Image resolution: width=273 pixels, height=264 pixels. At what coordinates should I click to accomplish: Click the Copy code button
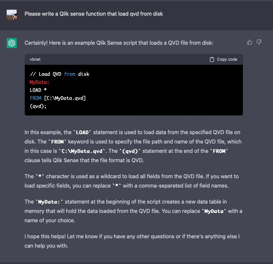coord(224,59)
